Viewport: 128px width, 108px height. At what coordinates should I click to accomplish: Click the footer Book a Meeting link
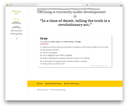point(71,83)
